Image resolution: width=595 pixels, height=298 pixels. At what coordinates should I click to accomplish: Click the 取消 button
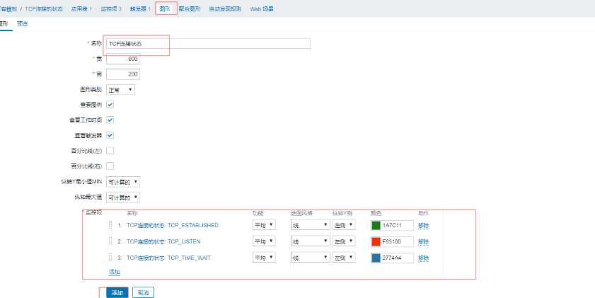(143, 292)
